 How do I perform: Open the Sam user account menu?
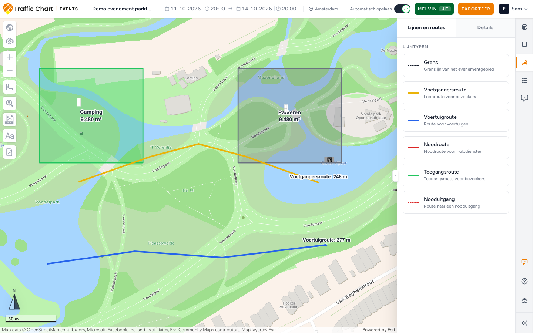coord(513,9)
